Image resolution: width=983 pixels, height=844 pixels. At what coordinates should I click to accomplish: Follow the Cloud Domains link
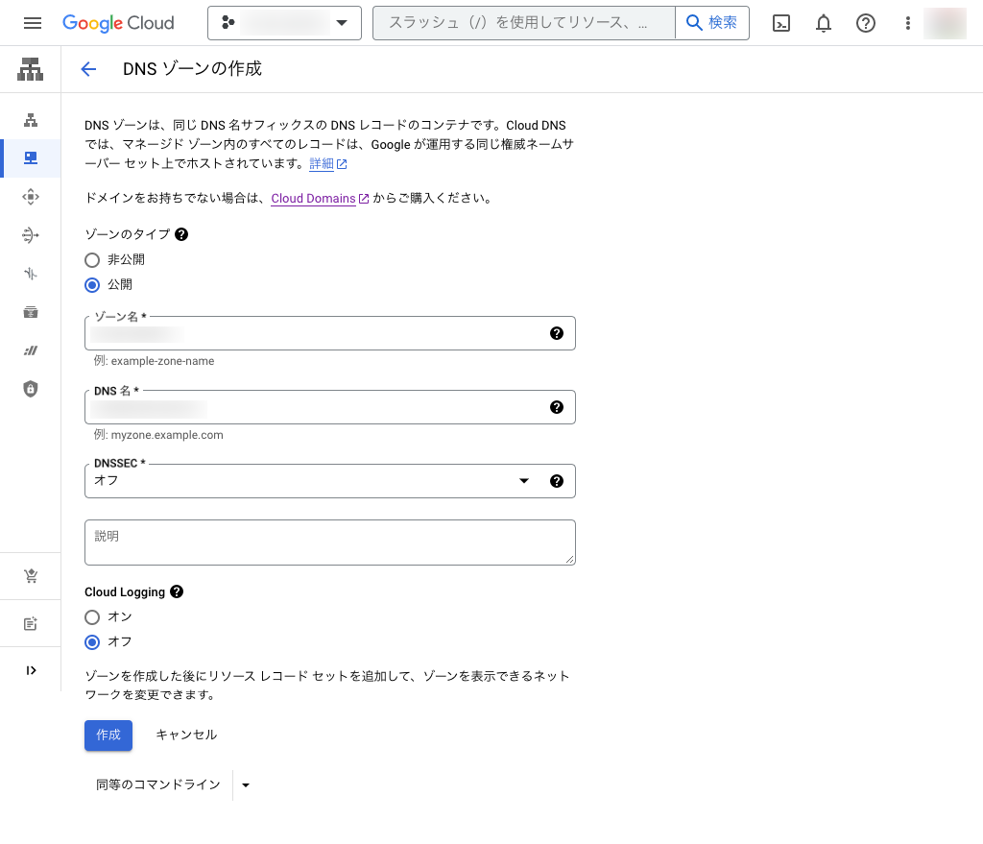[313, 200]
